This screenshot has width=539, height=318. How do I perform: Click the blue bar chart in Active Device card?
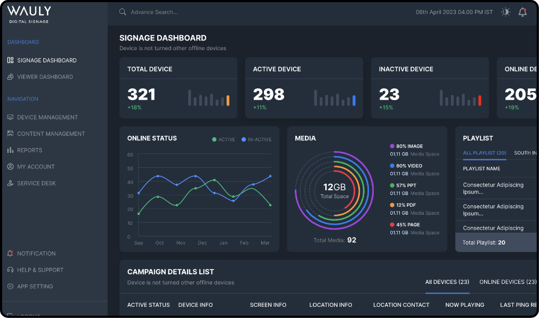pos(335,98)
